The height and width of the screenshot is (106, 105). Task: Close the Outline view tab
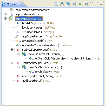coord(19,4)
